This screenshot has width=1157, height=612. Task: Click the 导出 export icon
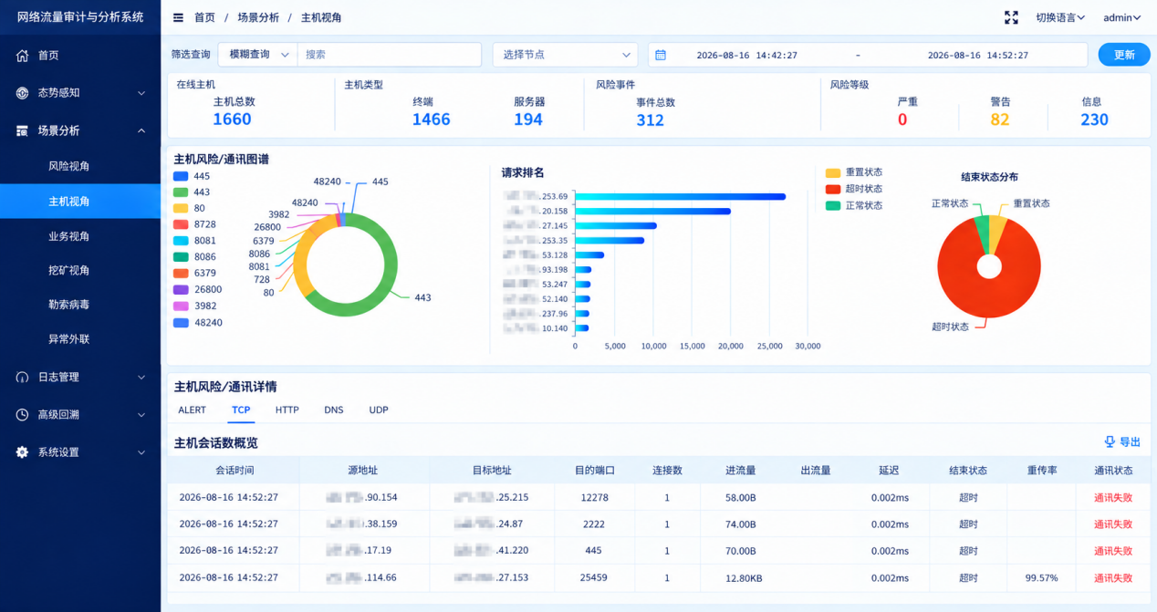click(1110, 441)
